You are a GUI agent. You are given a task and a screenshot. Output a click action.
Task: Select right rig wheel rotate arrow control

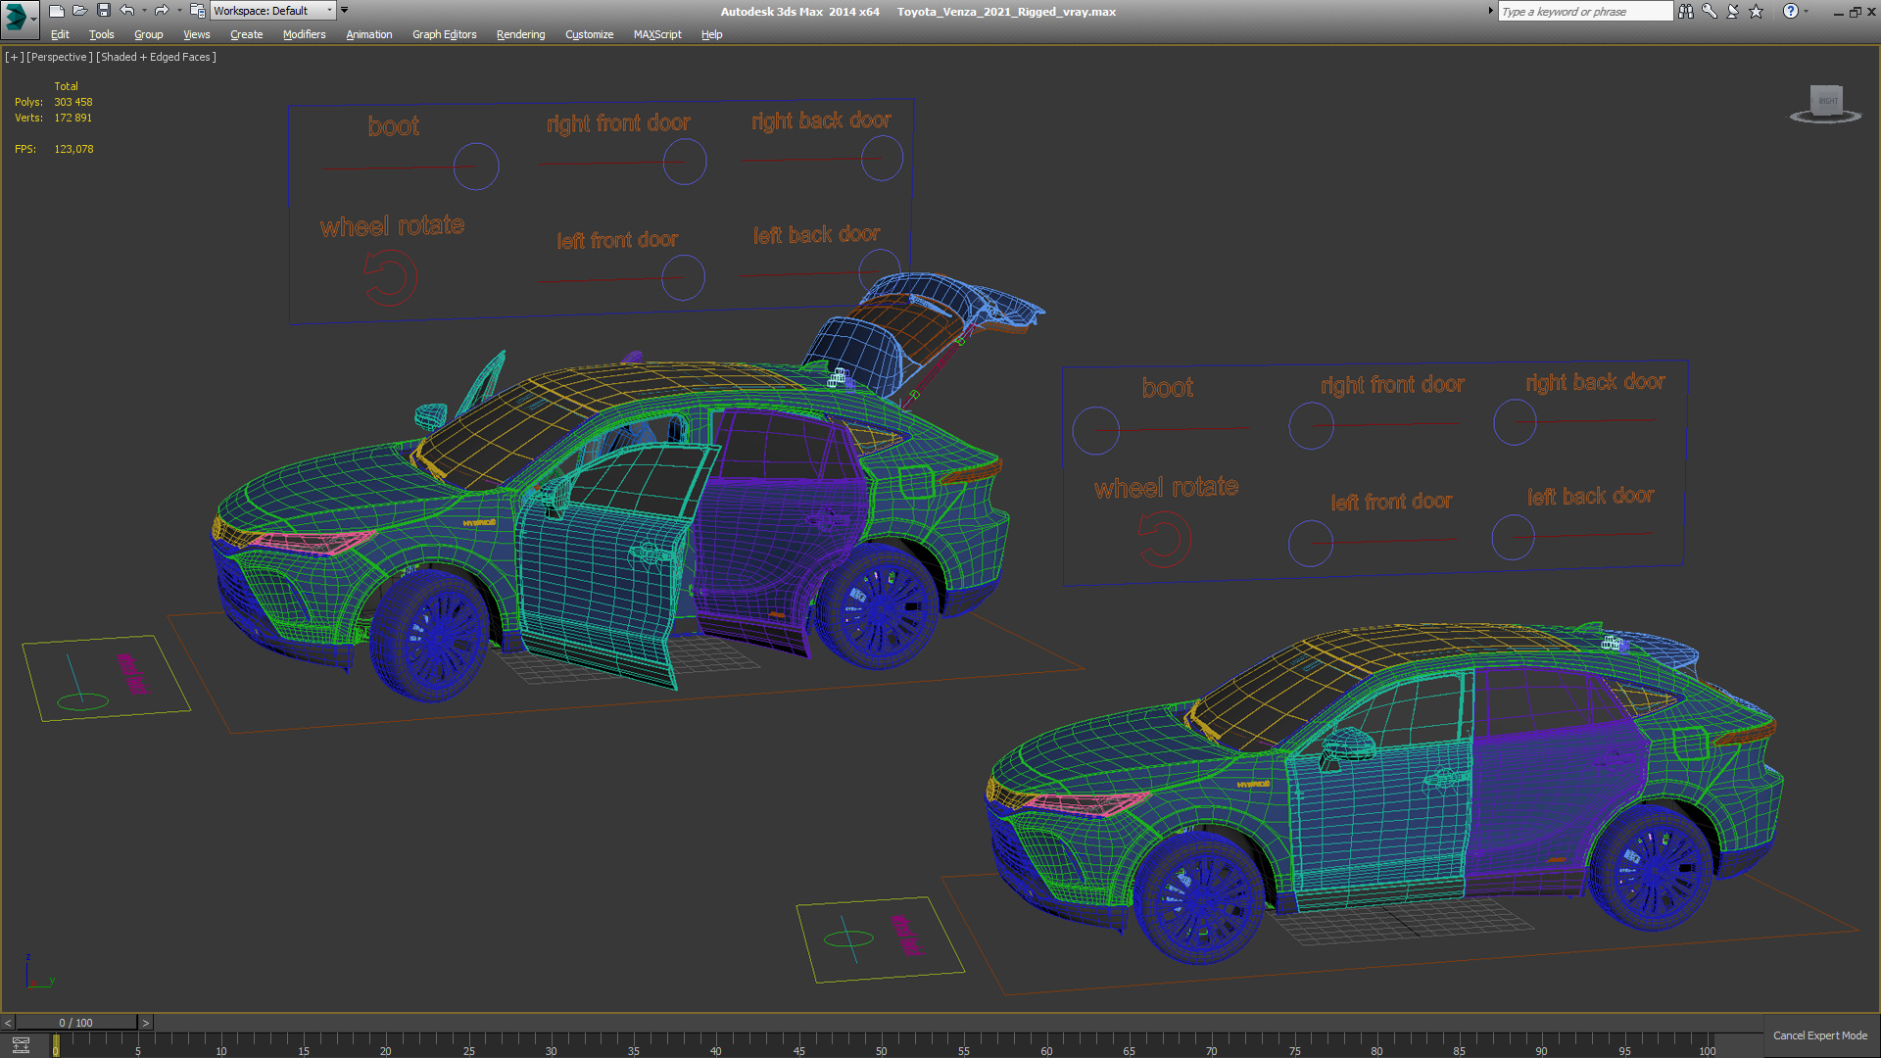point(1164,540)
